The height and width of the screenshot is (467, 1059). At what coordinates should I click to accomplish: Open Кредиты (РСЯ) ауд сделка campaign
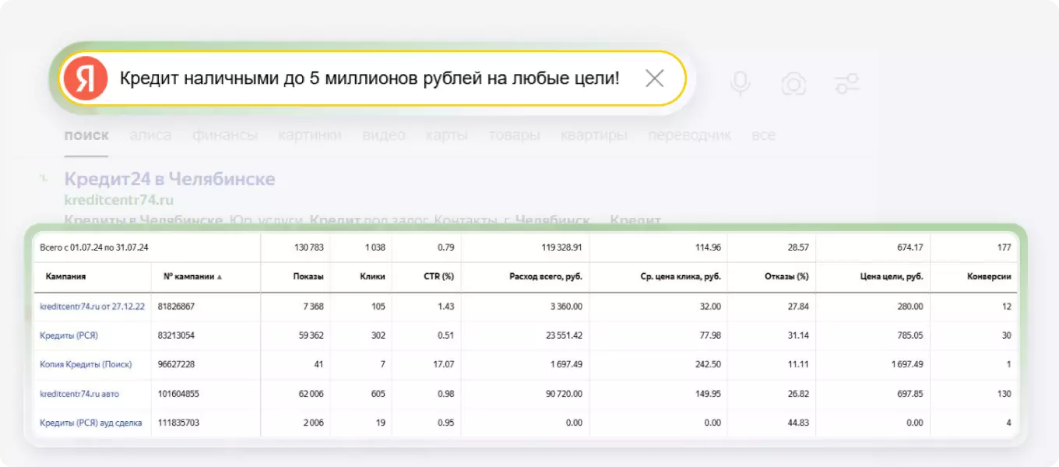(x=91, y=423)
